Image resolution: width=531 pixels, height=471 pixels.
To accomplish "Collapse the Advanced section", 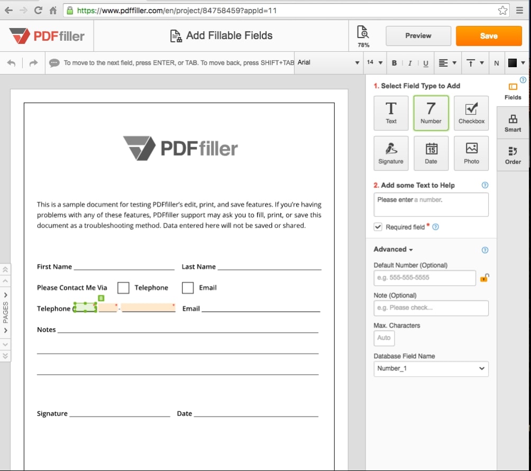I will coord(393,249).
